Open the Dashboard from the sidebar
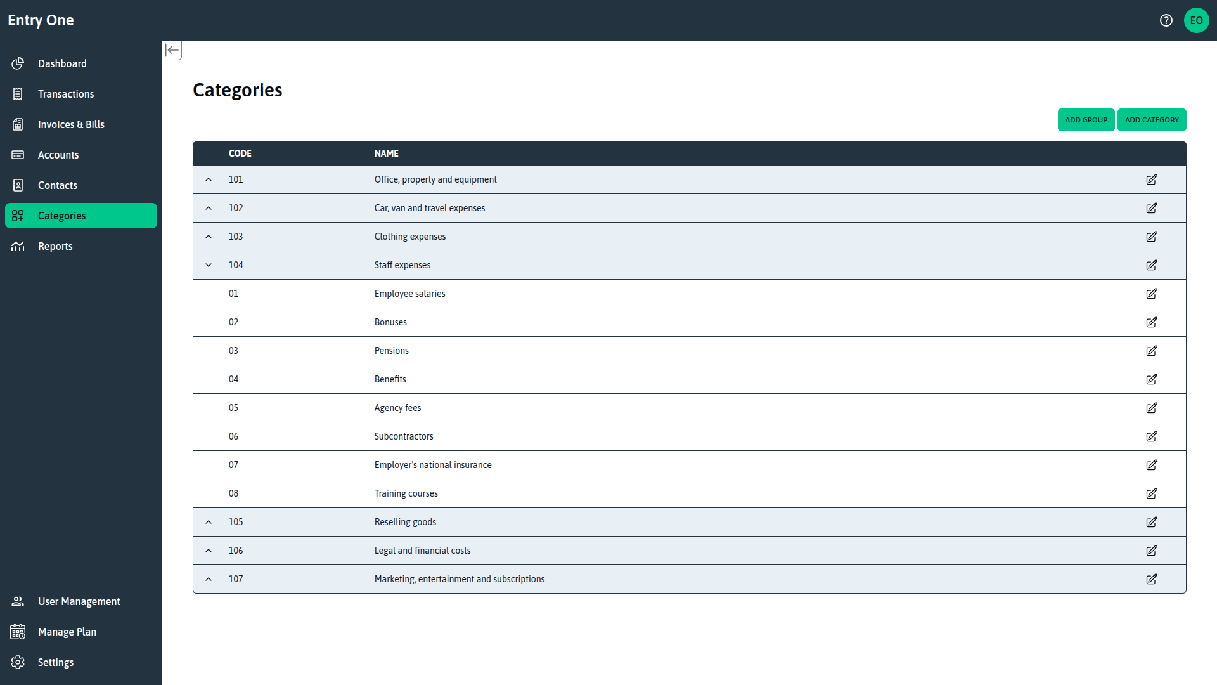 62,63
